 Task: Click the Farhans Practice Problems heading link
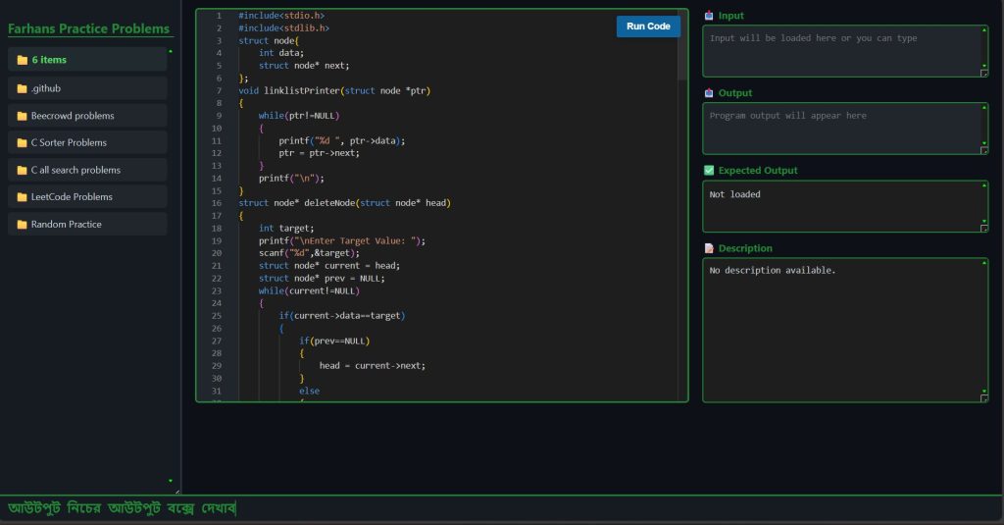pyautogui.click(x=89, y=28)
